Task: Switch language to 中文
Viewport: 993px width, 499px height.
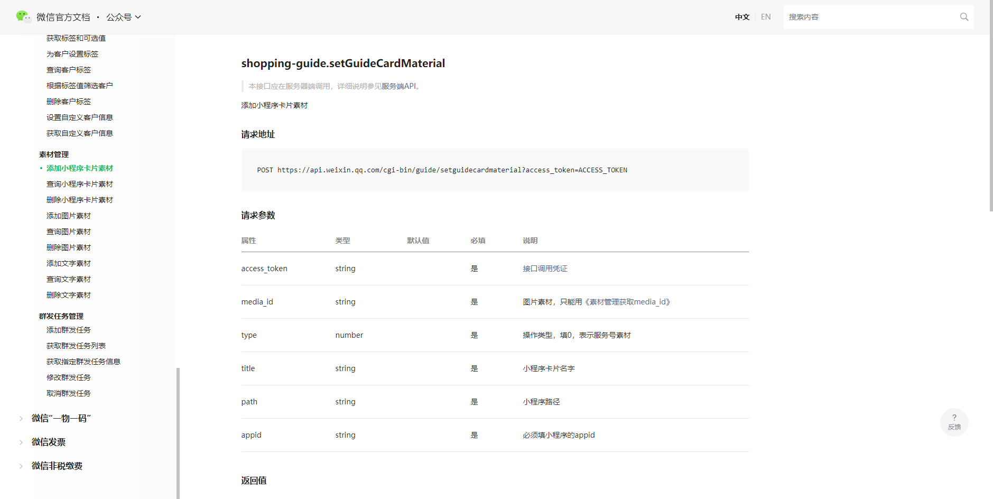Action: [x=742, y=17]
